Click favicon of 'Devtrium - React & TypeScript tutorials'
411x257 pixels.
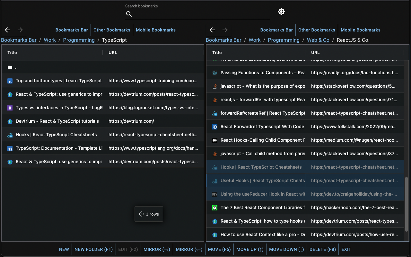pyautogui.click(x=10, y=121)
